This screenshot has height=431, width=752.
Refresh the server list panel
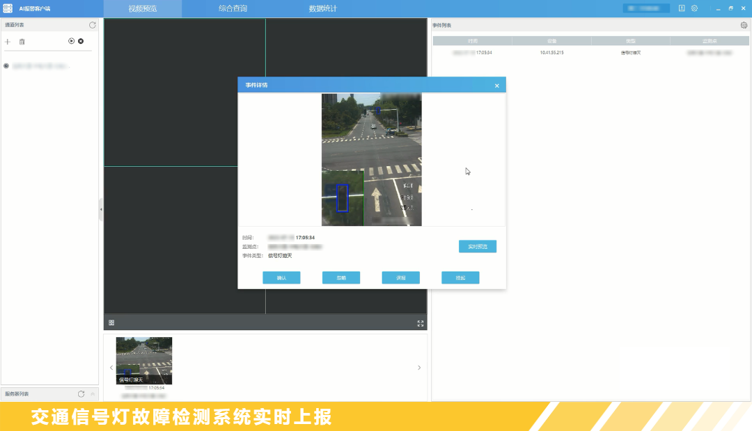(81, 393)
